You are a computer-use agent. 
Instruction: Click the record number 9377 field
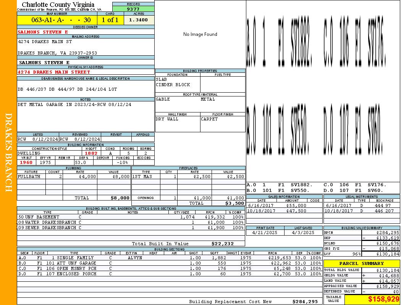tap(133, 9)
